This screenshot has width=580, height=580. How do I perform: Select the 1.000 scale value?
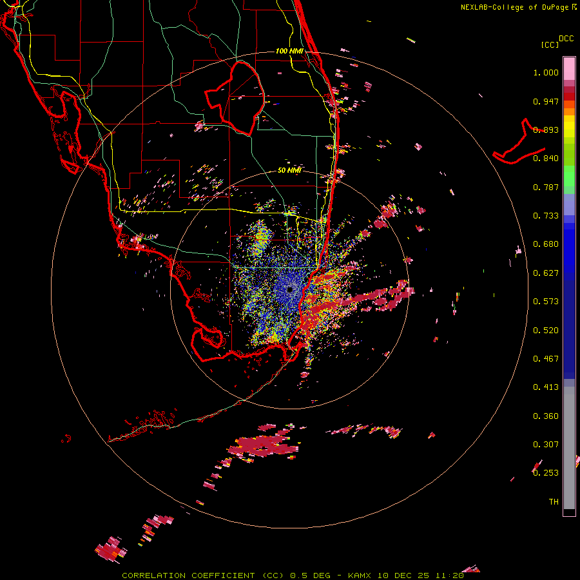tap(546, 72)
